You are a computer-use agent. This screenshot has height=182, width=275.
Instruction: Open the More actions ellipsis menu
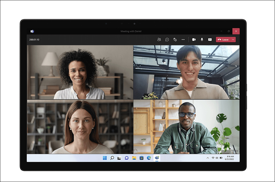[x=183, y=39]
